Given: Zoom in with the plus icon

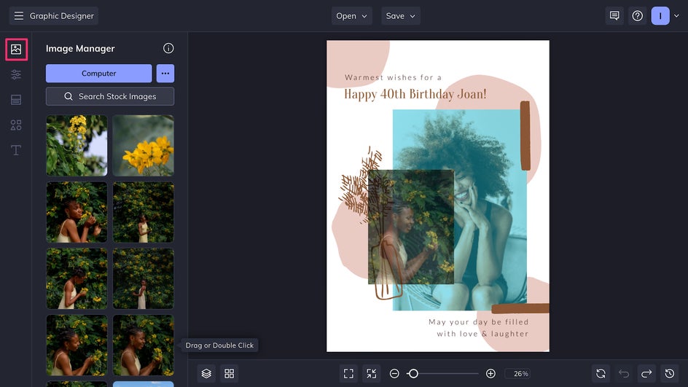Looking at the screenshot, I should [x=490, y=373].
